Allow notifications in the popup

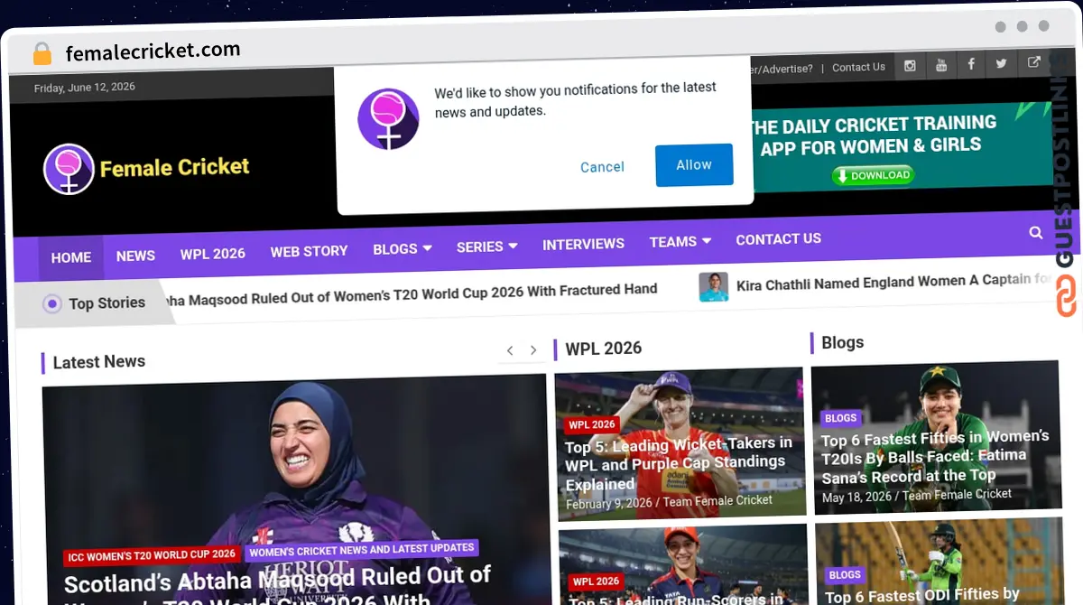tap(694, 165)
